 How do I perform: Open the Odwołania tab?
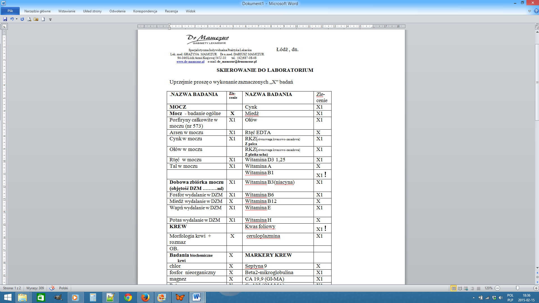117,11
